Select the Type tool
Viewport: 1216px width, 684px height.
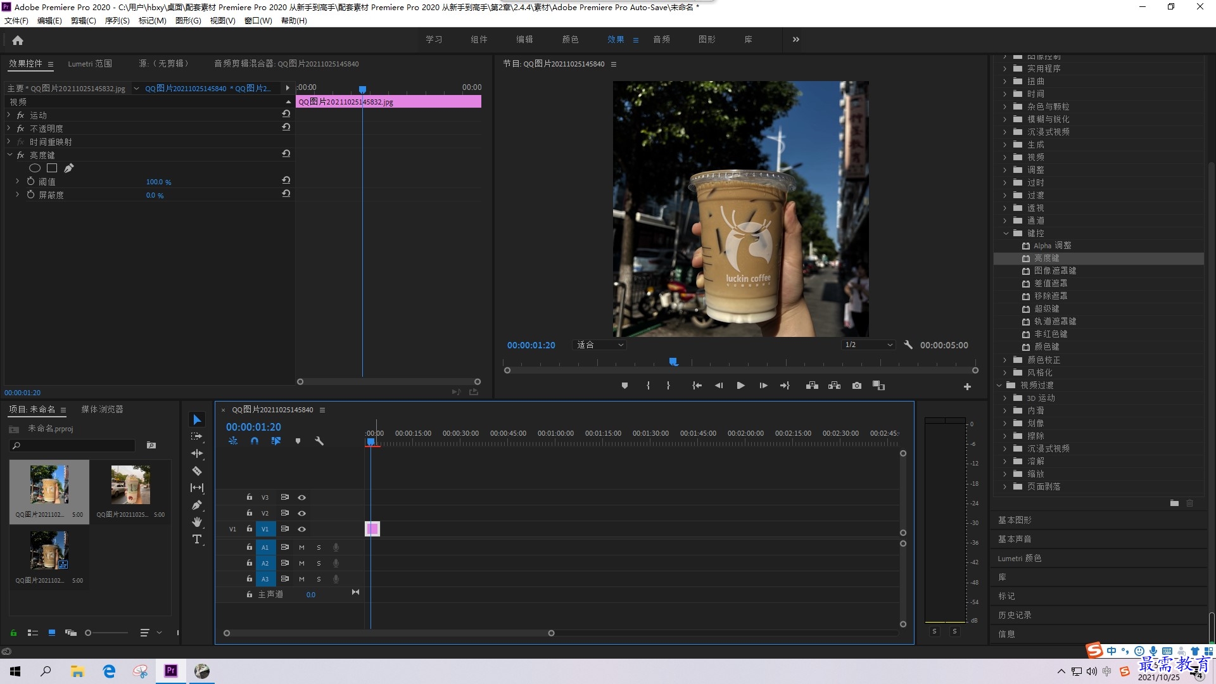(197, 539)
